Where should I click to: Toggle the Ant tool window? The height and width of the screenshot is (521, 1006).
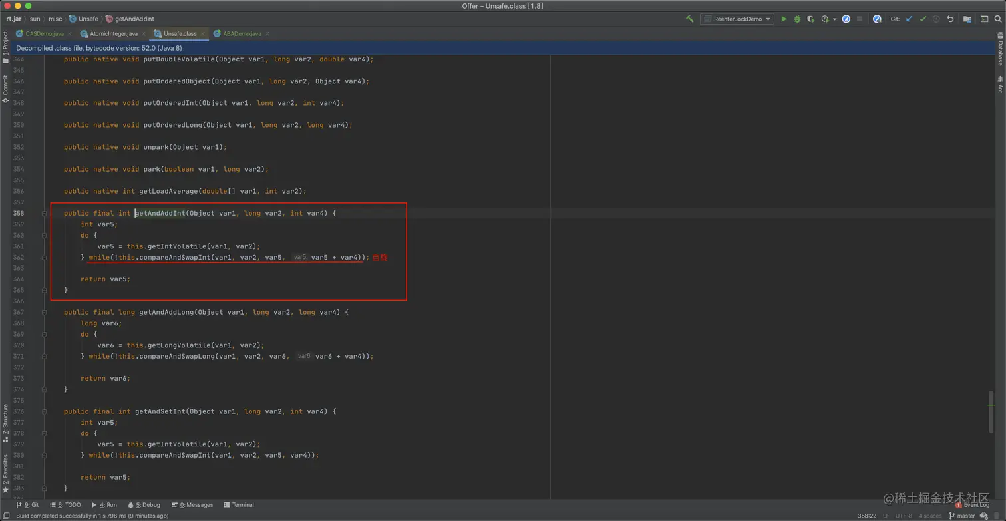1000,85
